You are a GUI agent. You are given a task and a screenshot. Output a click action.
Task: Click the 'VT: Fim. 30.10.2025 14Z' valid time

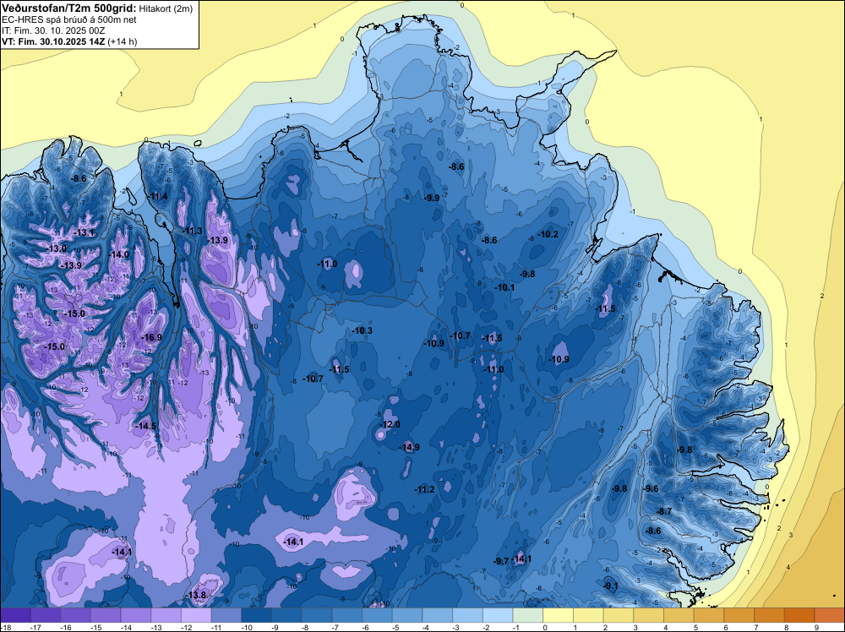(x=53, y=41)
